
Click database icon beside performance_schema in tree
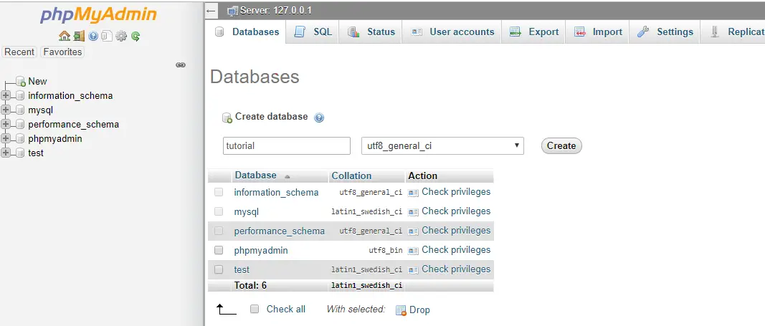pyautogui.click(x=20, y=124)
